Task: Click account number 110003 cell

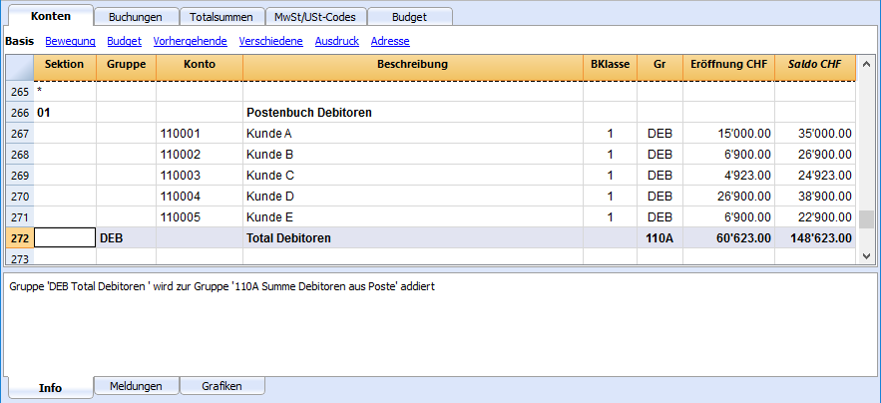Action: [x=200, y=176]
